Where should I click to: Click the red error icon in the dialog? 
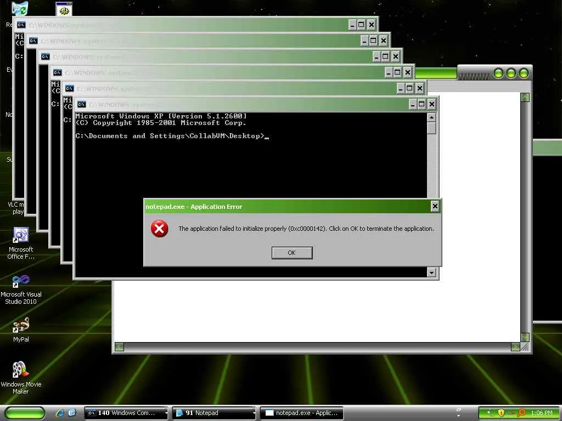(160, 229)
